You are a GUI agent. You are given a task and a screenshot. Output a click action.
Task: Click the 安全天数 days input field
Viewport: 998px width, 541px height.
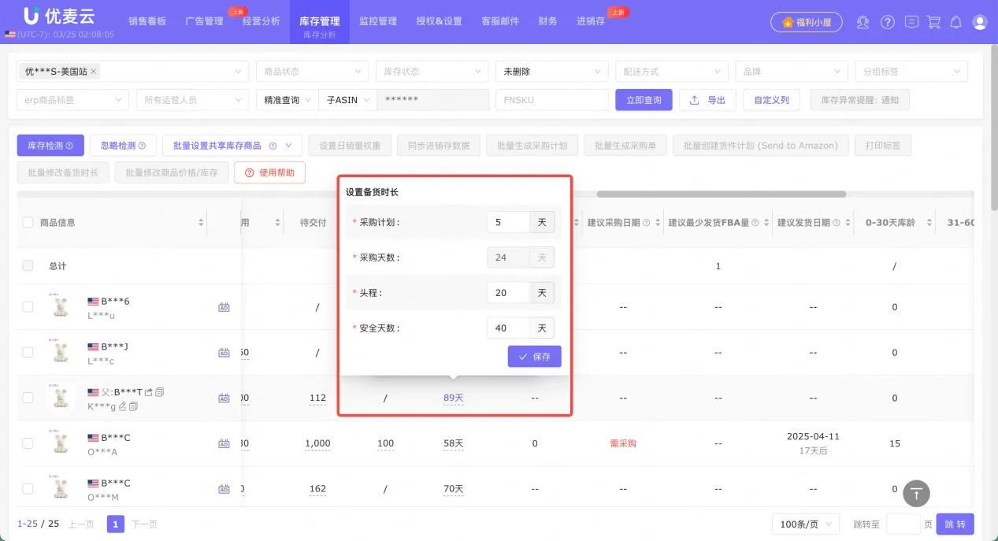point(508,328)
